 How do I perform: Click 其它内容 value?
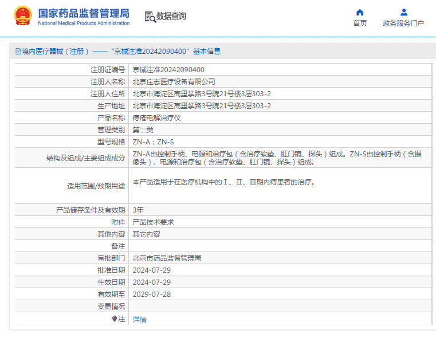point(146,234)
